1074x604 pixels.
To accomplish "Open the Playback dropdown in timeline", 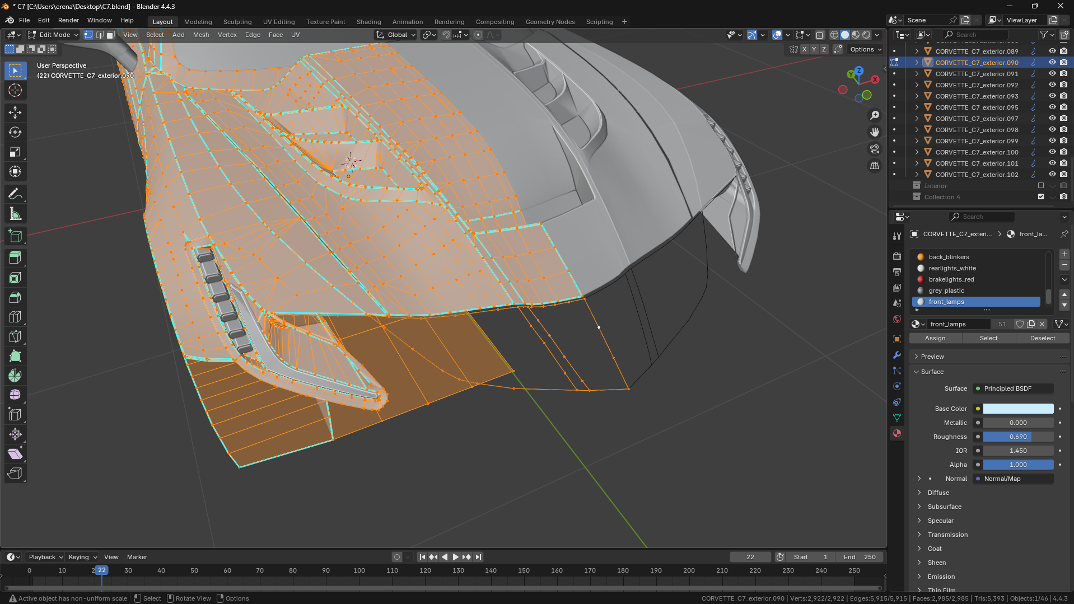I will point(46,557).
